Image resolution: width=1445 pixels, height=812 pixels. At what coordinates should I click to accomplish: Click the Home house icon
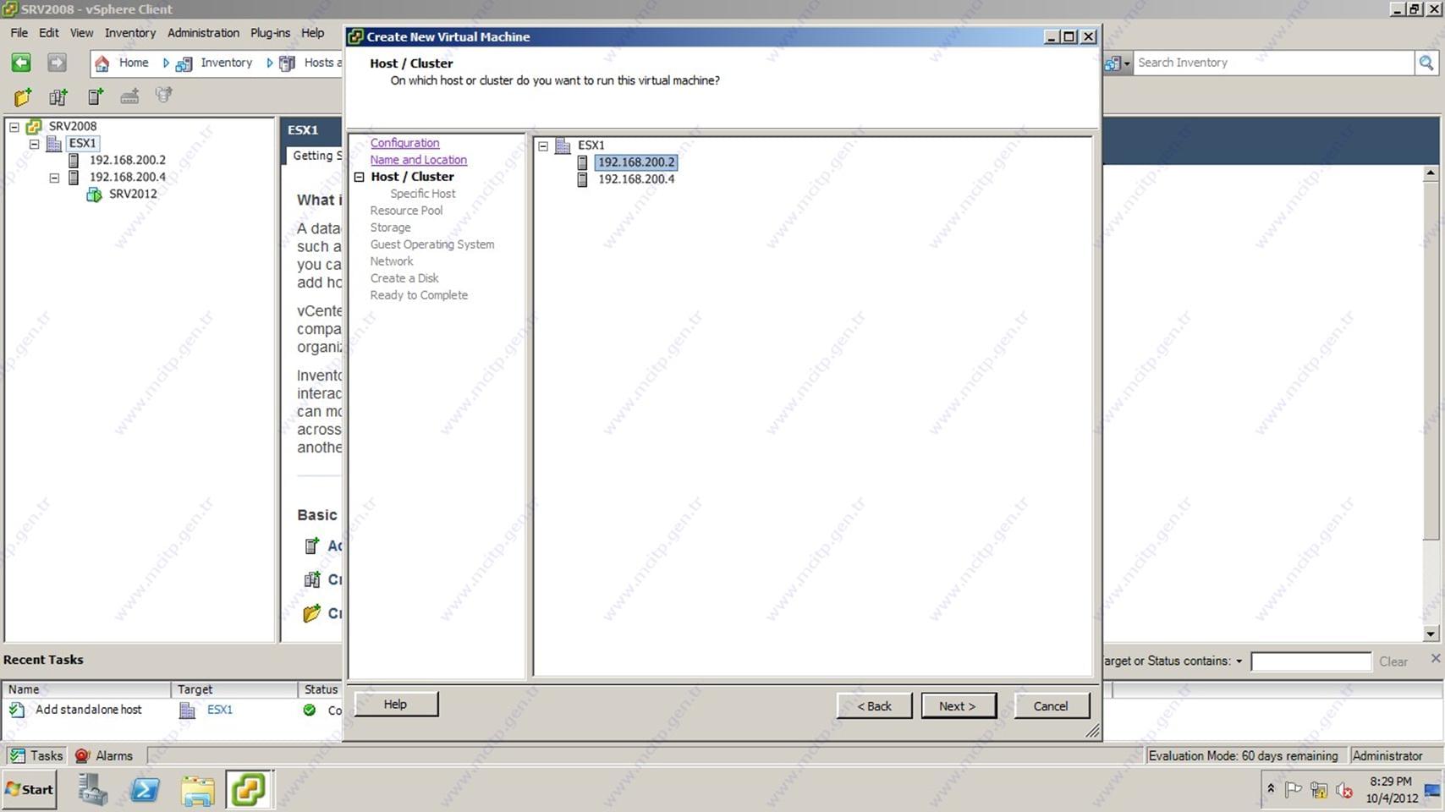(x=102, y=63)
